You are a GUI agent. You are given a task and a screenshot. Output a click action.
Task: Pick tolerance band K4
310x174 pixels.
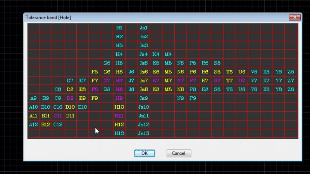[x=156, y=54]
